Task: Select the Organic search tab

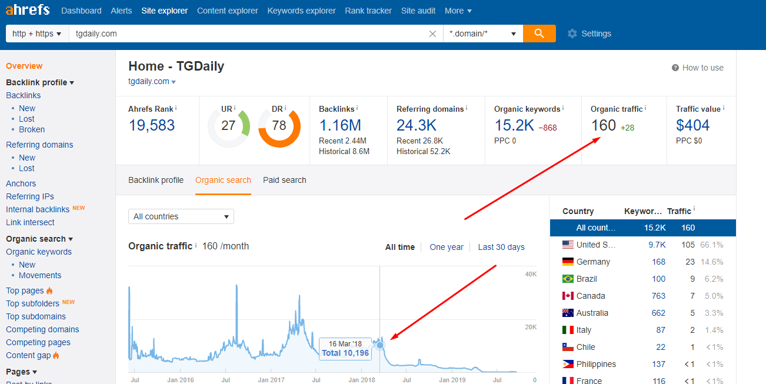Action: click(223, 180)
